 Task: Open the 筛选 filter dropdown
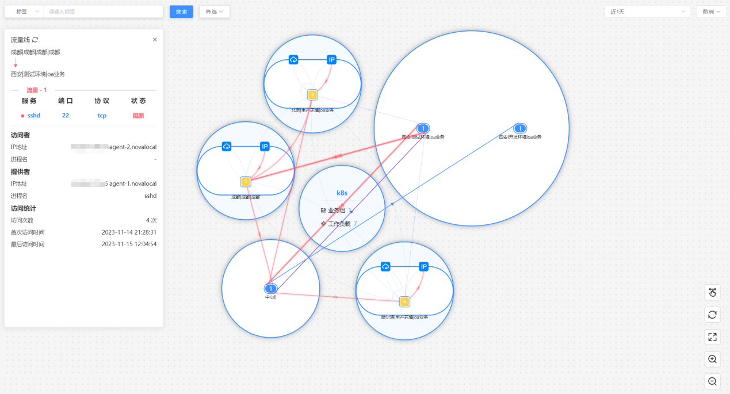[215, 12]
